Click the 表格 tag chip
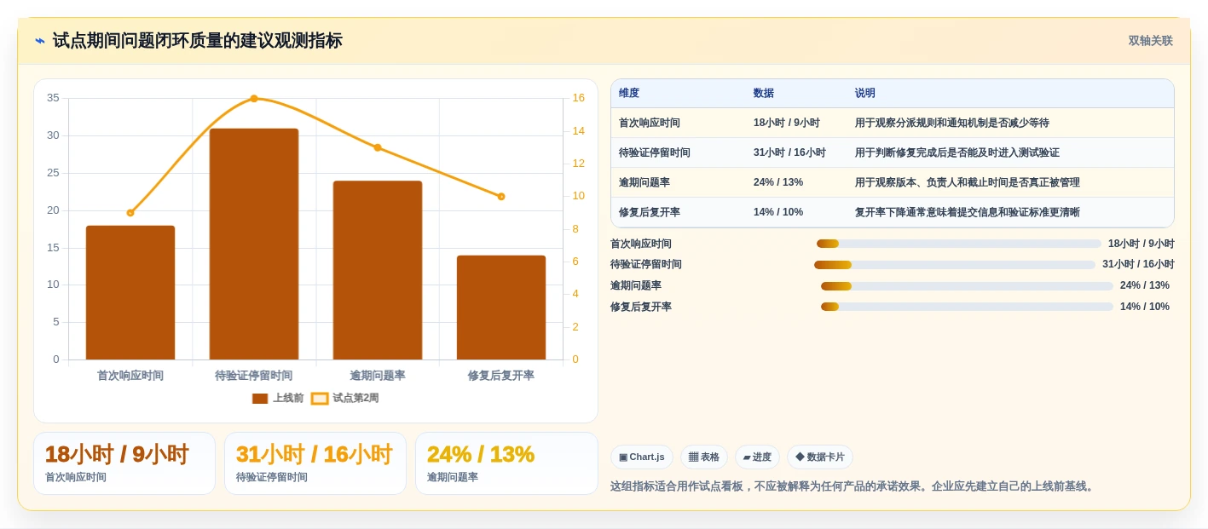Viewport: 1208px width, 529px height. pyautogui.click(x=703, y=457)
